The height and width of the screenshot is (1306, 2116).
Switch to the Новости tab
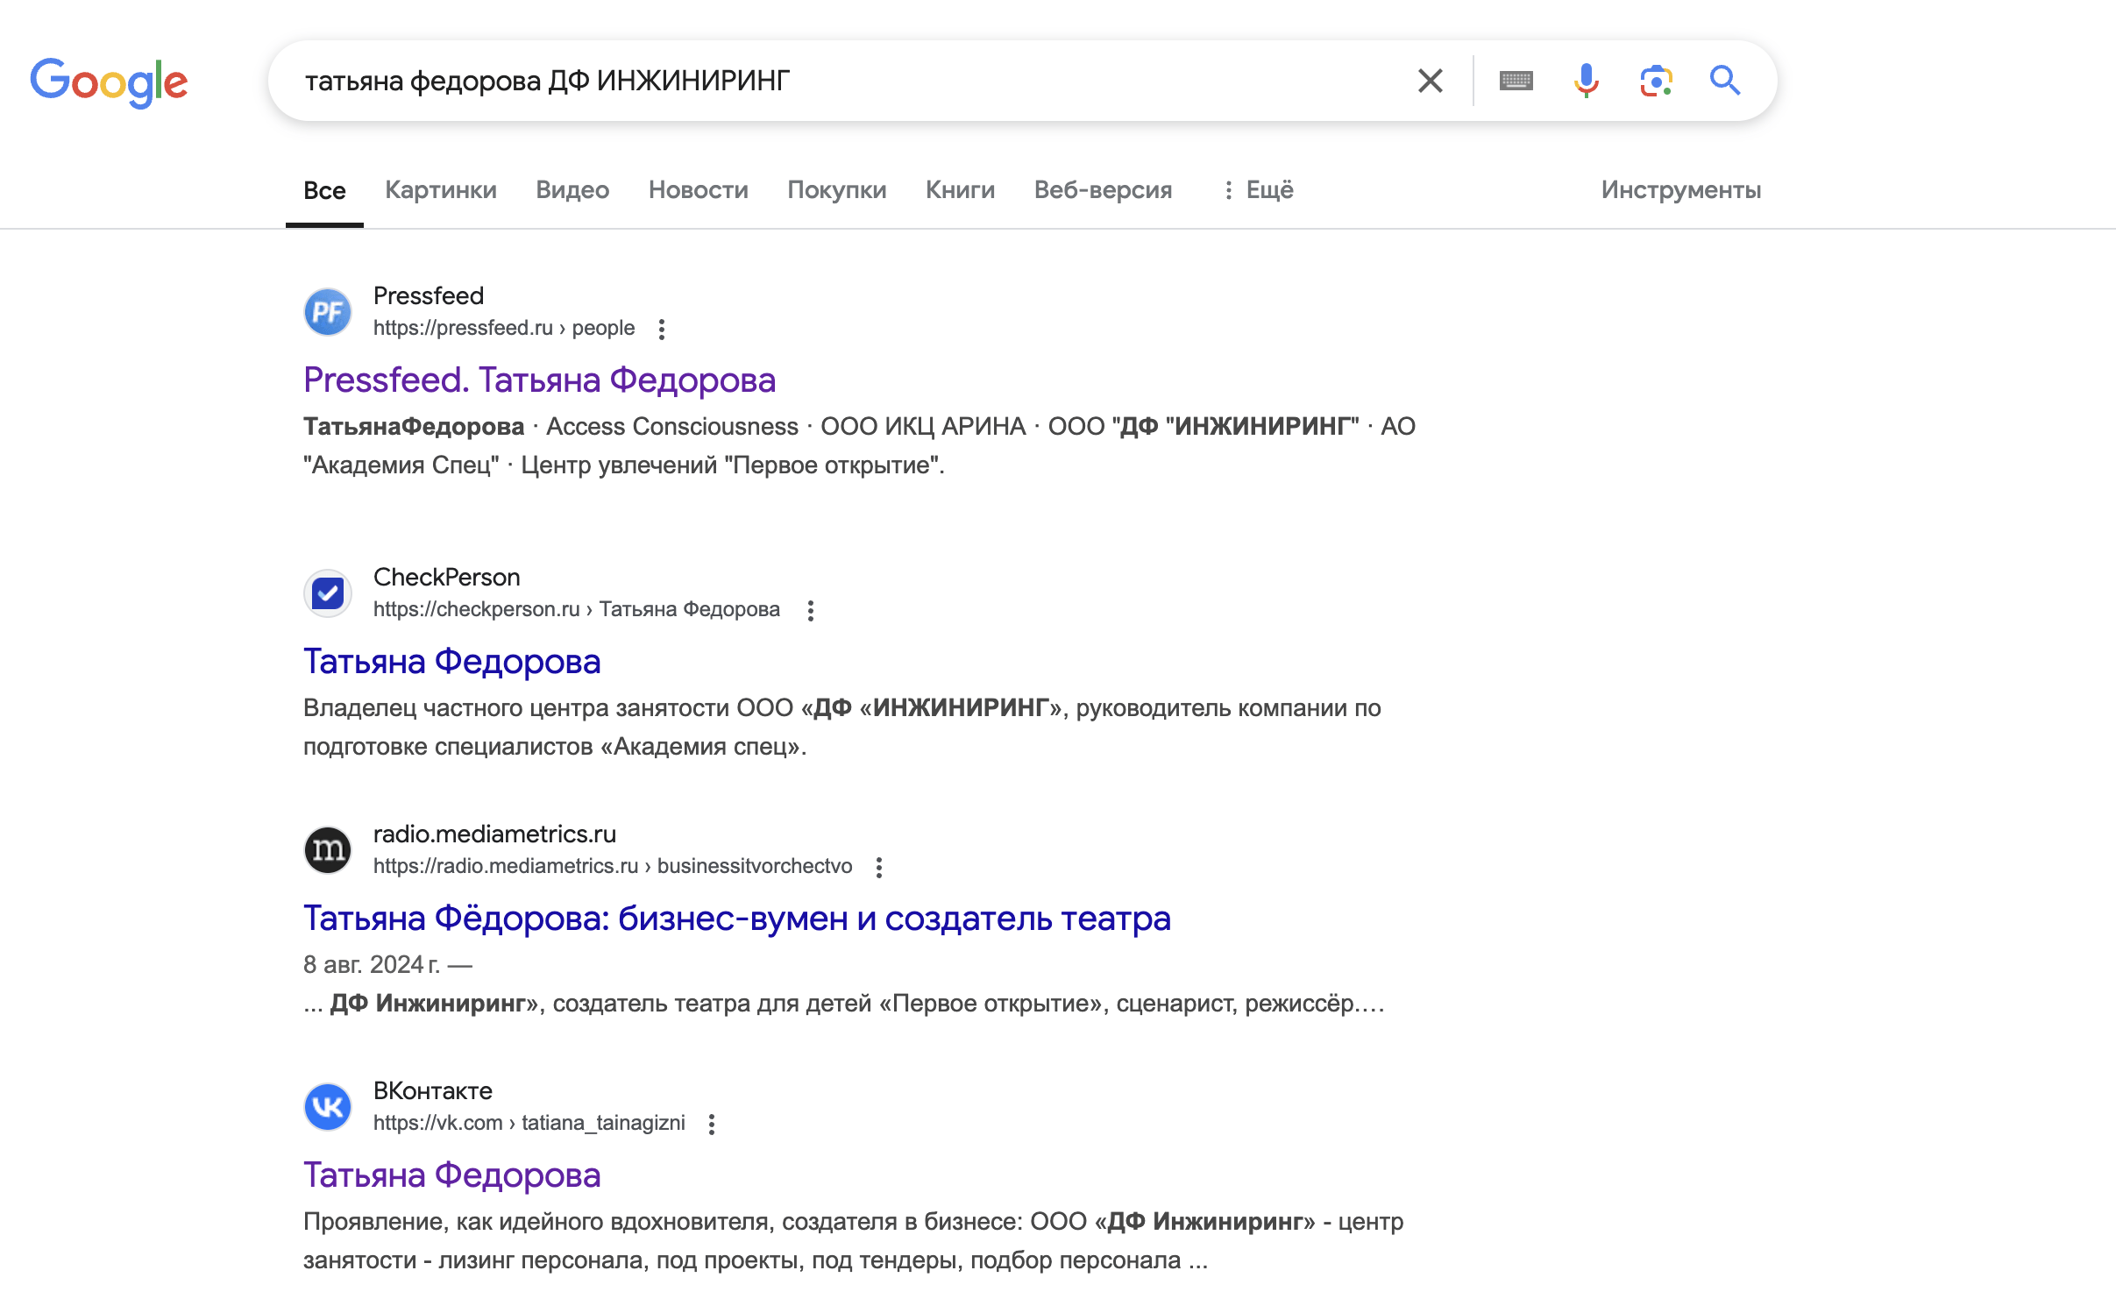click(x=698, y=190)
